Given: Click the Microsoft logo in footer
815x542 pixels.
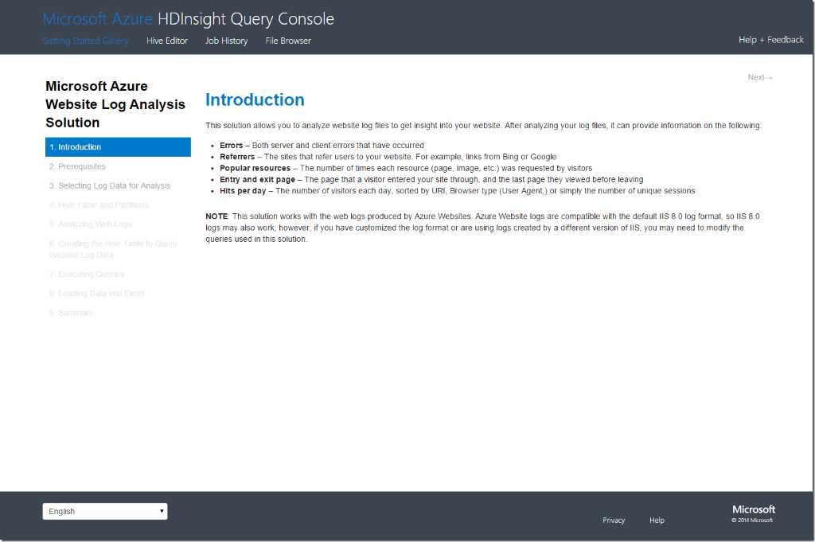Looking at the screenshot, I should click(754, 509).
